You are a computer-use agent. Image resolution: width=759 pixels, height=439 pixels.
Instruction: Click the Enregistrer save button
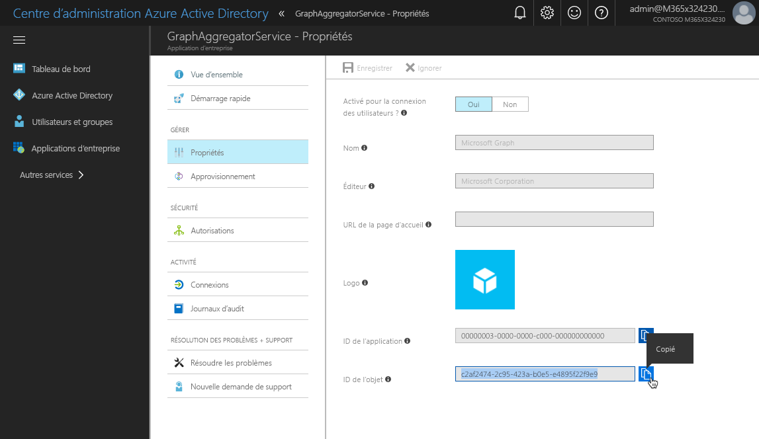point(367,67)
